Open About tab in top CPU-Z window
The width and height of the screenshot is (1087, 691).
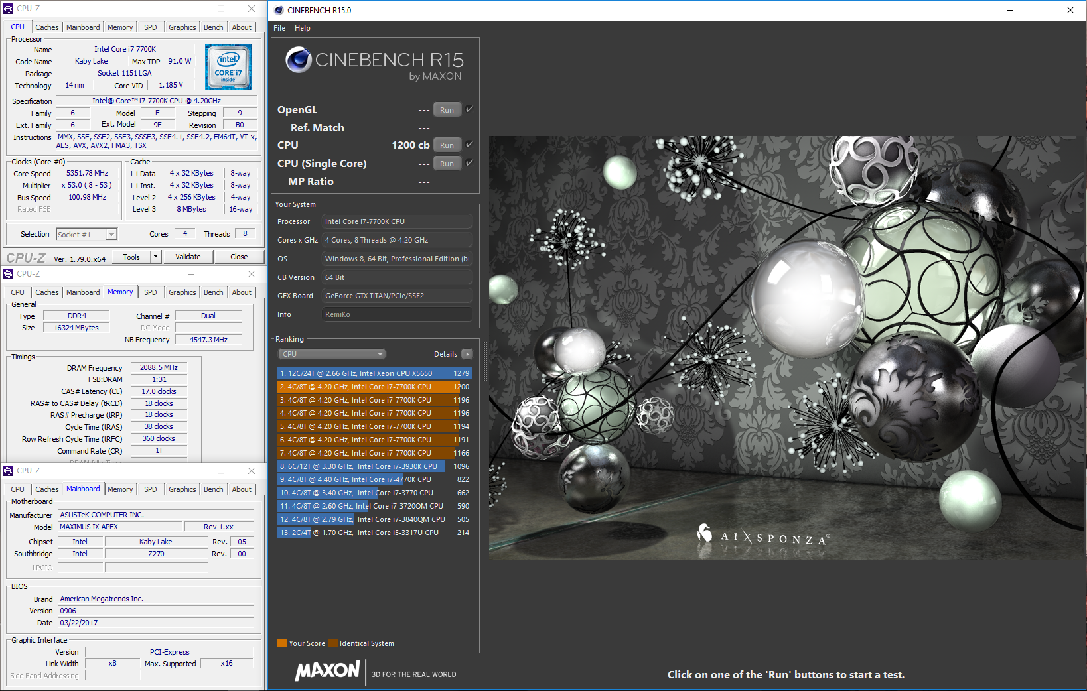(242, 27)
